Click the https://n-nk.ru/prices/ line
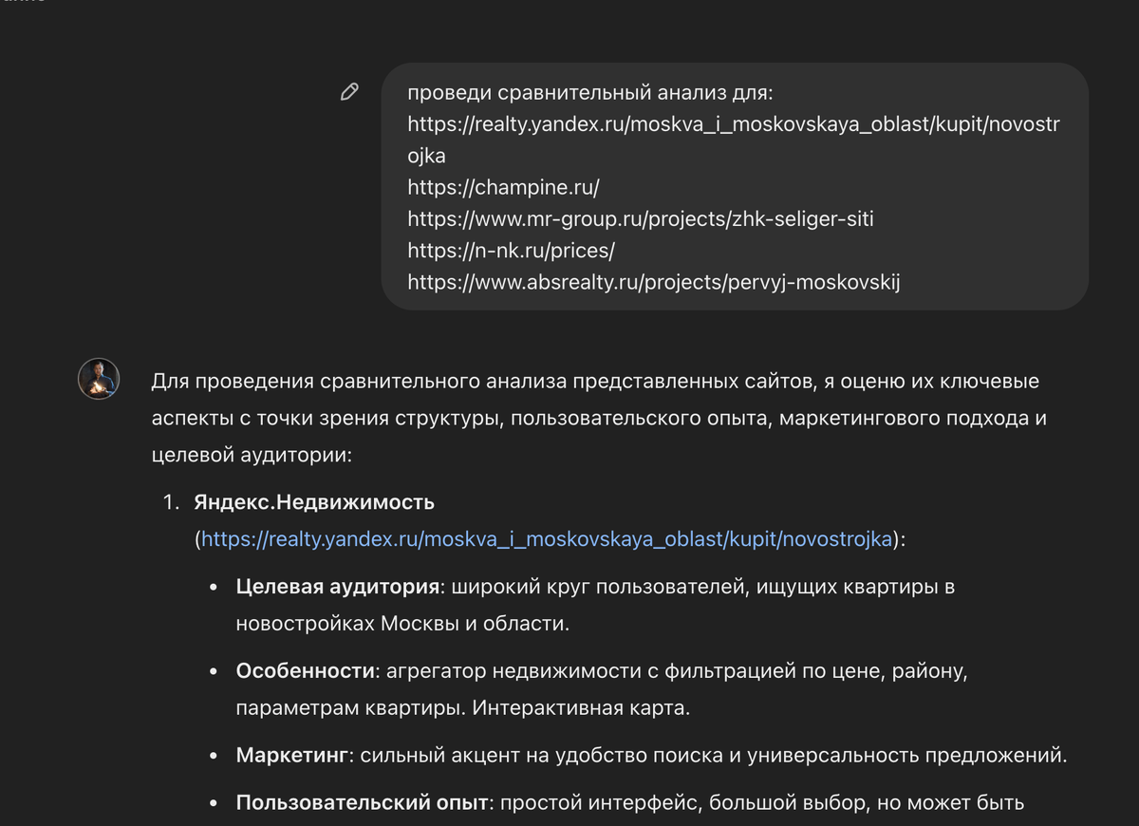Screen dimensions: 1139x826 point(512,250)
